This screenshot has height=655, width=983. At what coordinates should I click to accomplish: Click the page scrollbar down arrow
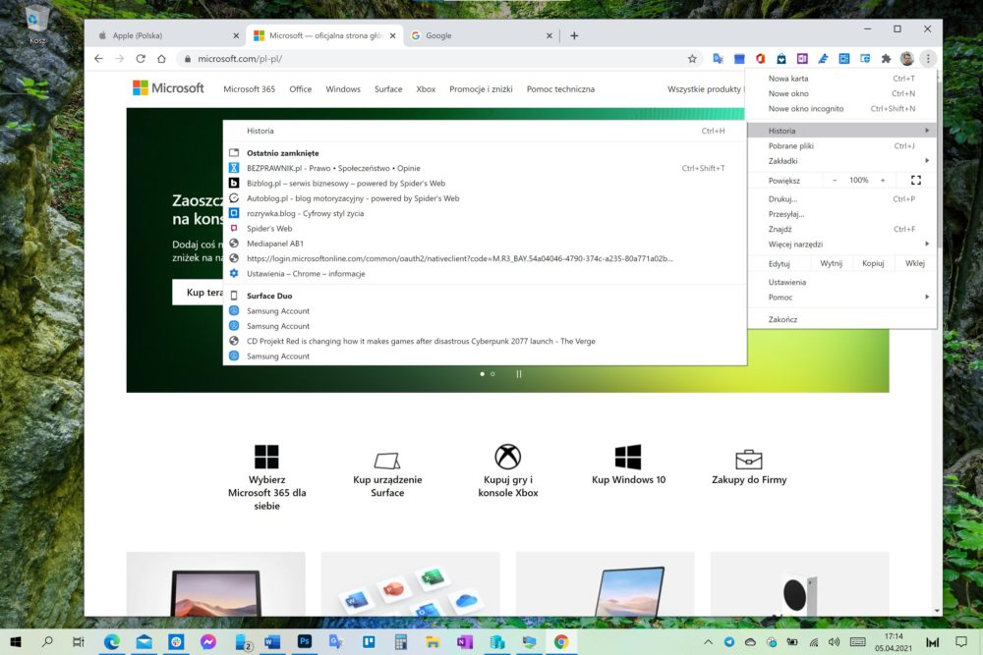coord(937,611)
